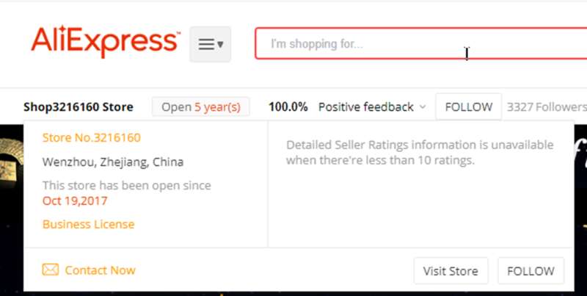Click the 3327 Followers count
This screenshot has width=587, height=296.
click(x=547, y=107)
